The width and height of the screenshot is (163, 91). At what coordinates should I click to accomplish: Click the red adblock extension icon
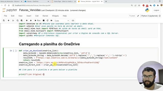[144, 5]
